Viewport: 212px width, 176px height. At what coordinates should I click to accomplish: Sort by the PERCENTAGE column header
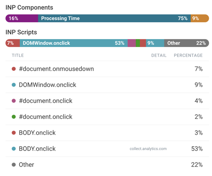188,55
